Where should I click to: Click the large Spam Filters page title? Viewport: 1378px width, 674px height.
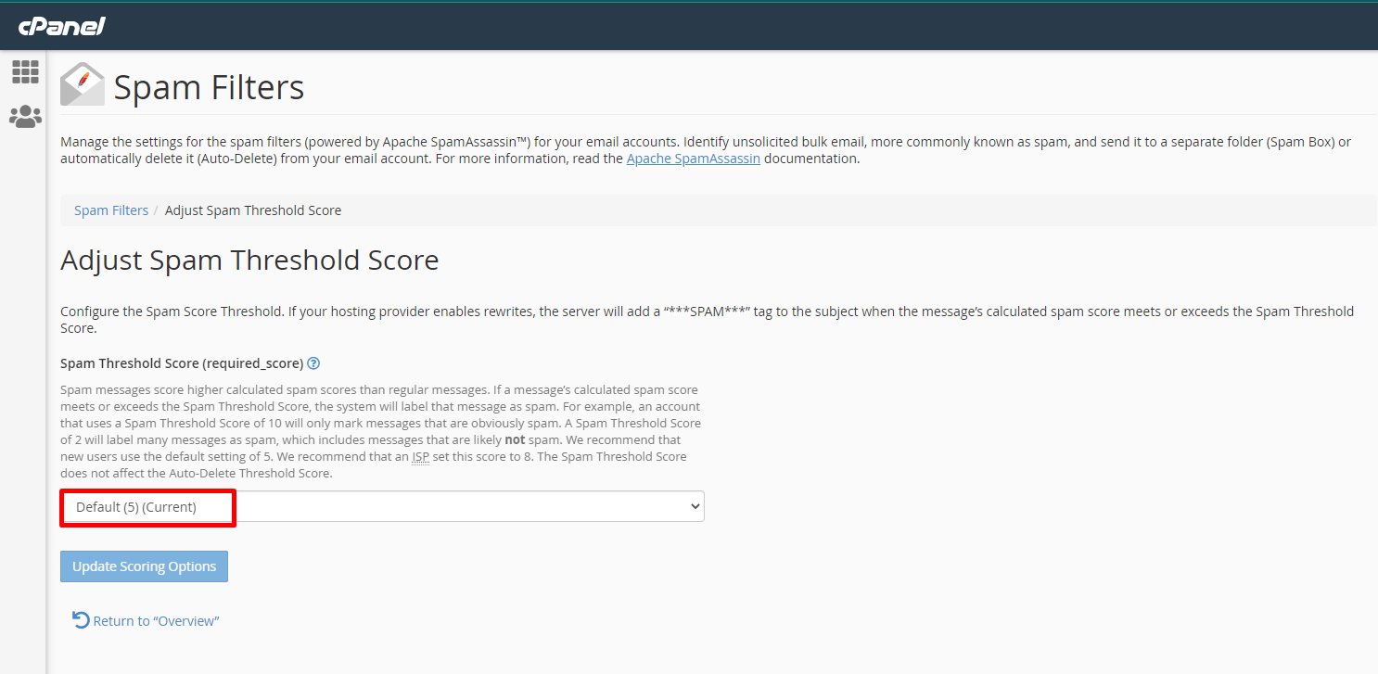coord(209,87)
